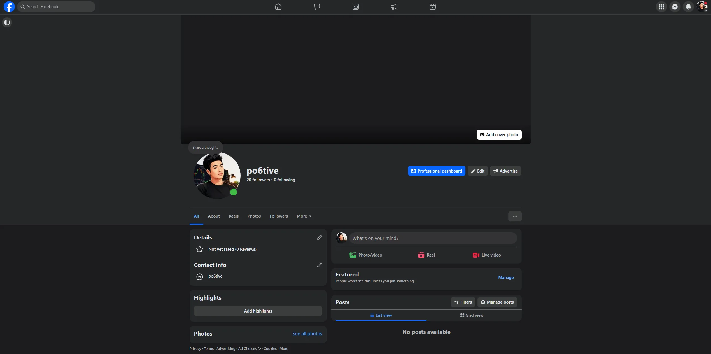
Task: Switch to the Photos tab
Action: click(254, 216)
